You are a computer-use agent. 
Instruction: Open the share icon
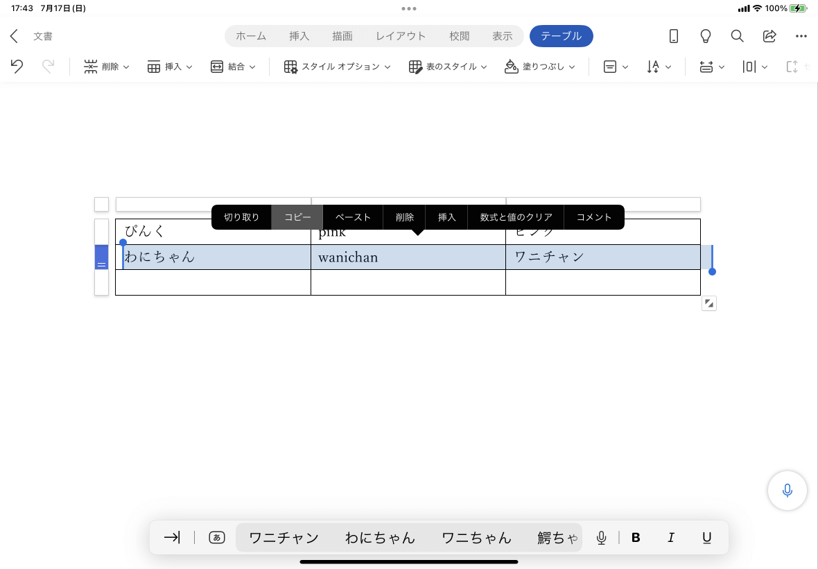coord(769,36)
